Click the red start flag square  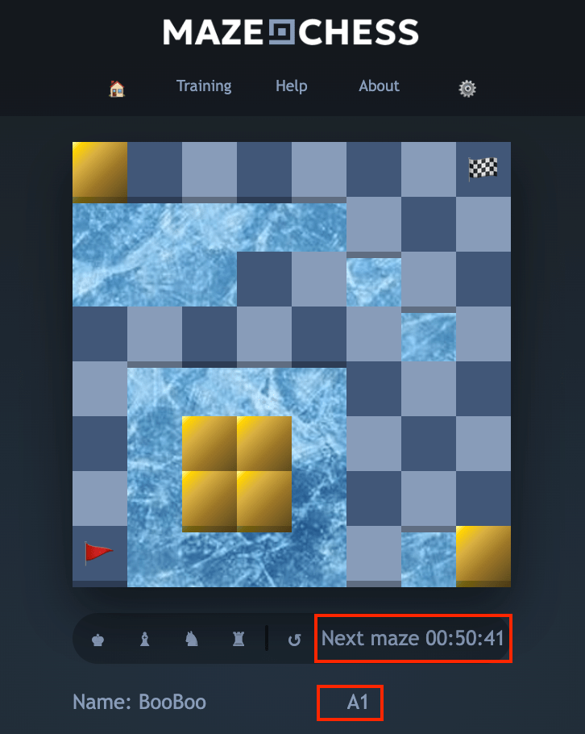[x=100, y=554]
